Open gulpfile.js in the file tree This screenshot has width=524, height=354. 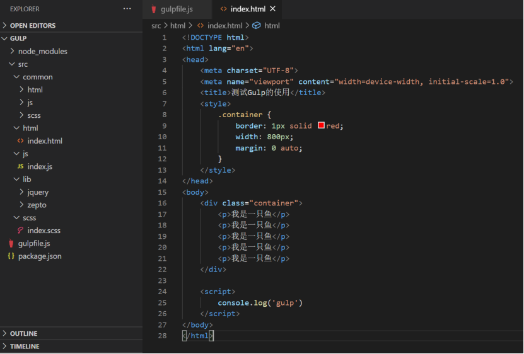(71, 244)
